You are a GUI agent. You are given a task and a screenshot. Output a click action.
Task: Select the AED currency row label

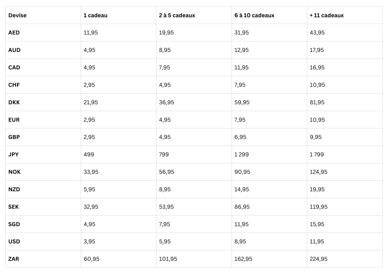coord(14,33)
